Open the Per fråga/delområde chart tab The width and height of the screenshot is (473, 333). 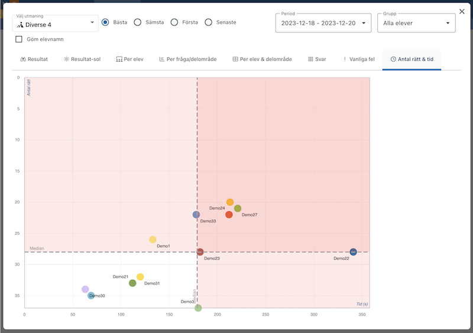pyautogui.click(x=188, y=59)
